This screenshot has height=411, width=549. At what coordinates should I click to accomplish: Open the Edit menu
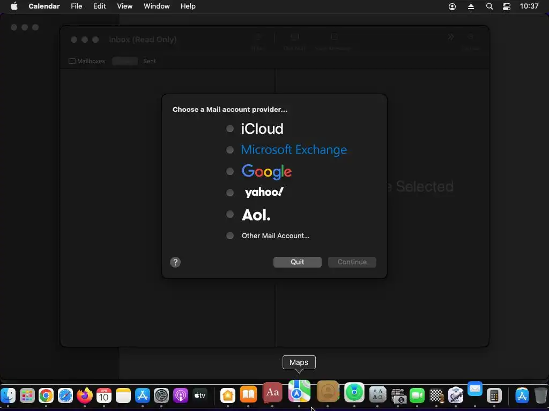[99, 6]
